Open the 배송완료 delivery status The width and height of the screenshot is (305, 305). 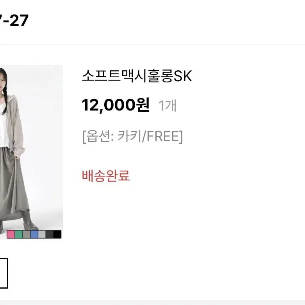coord(106,176)
